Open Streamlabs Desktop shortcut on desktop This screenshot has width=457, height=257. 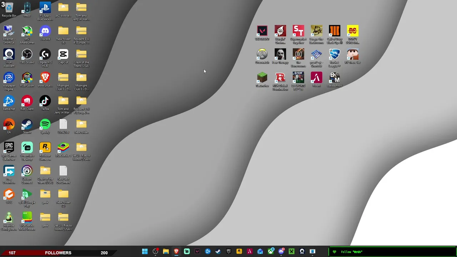point(27,151)
